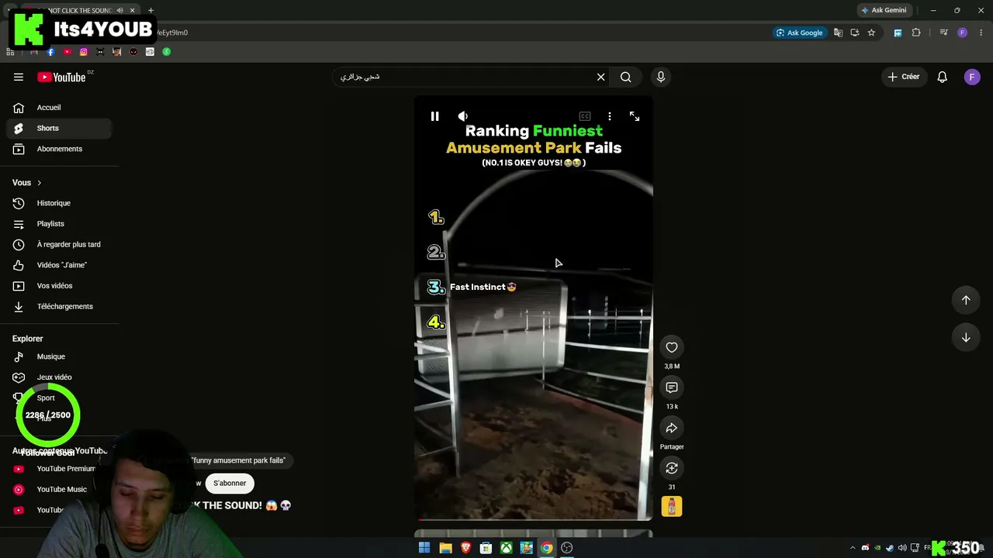The width and height of the screenshot is (993, 558).
Task: Open the YouTube account avatar menu
Action: (972, 77)
